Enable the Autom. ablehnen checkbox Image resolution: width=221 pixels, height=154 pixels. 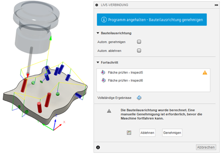139,50
